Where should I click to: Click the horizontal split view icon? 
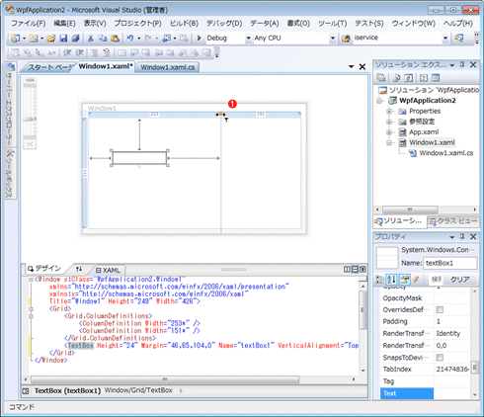pos(355,269)
